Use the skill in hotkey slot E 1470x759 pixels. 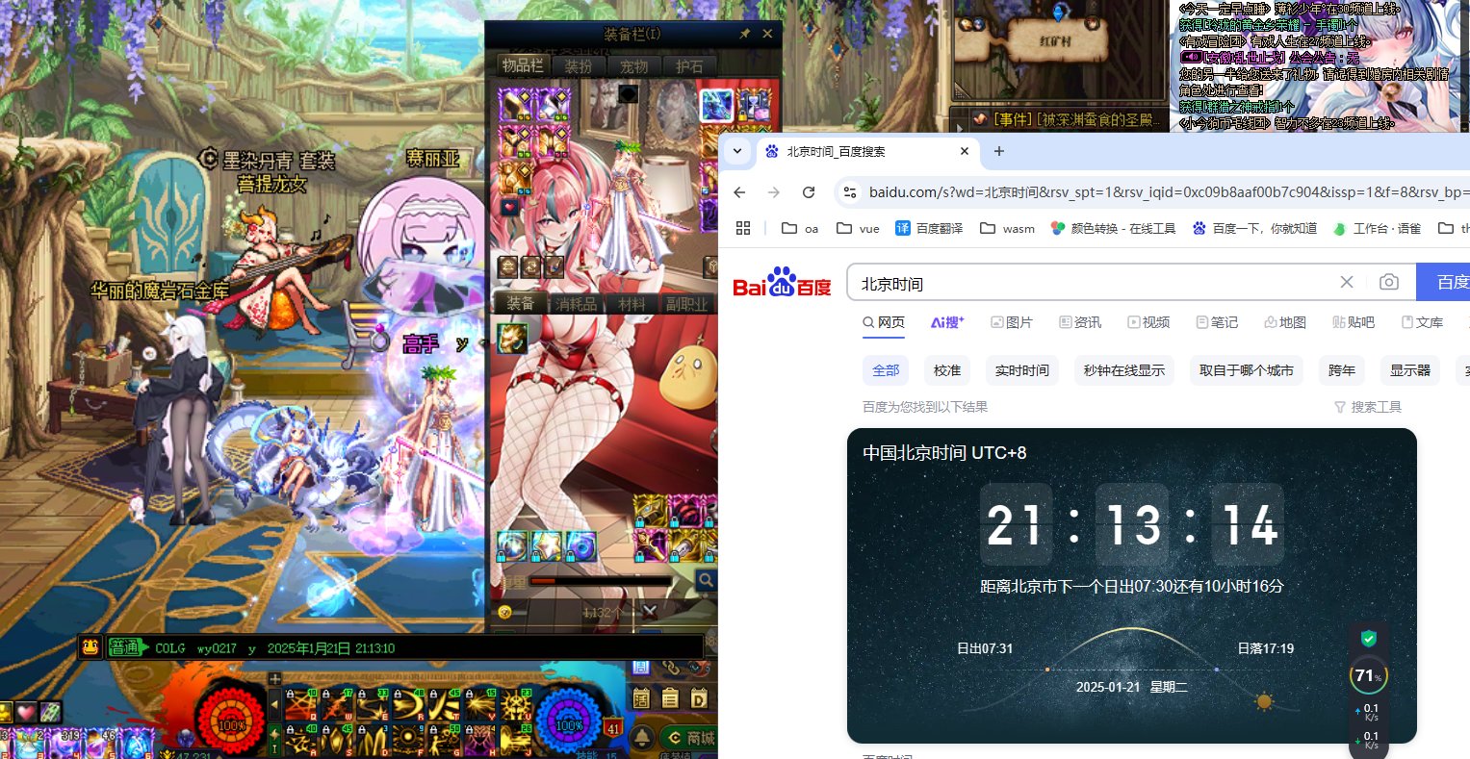372,705
